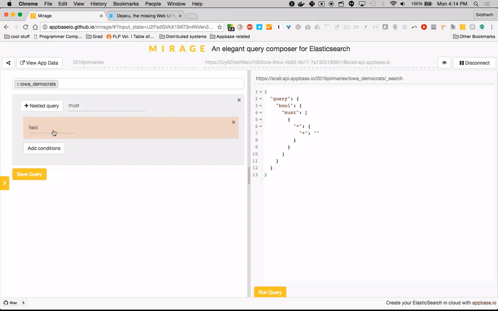The height and width of the screenshot is (311, 498).
Task: Run Query in the editor pane
Action: (270, 292)
